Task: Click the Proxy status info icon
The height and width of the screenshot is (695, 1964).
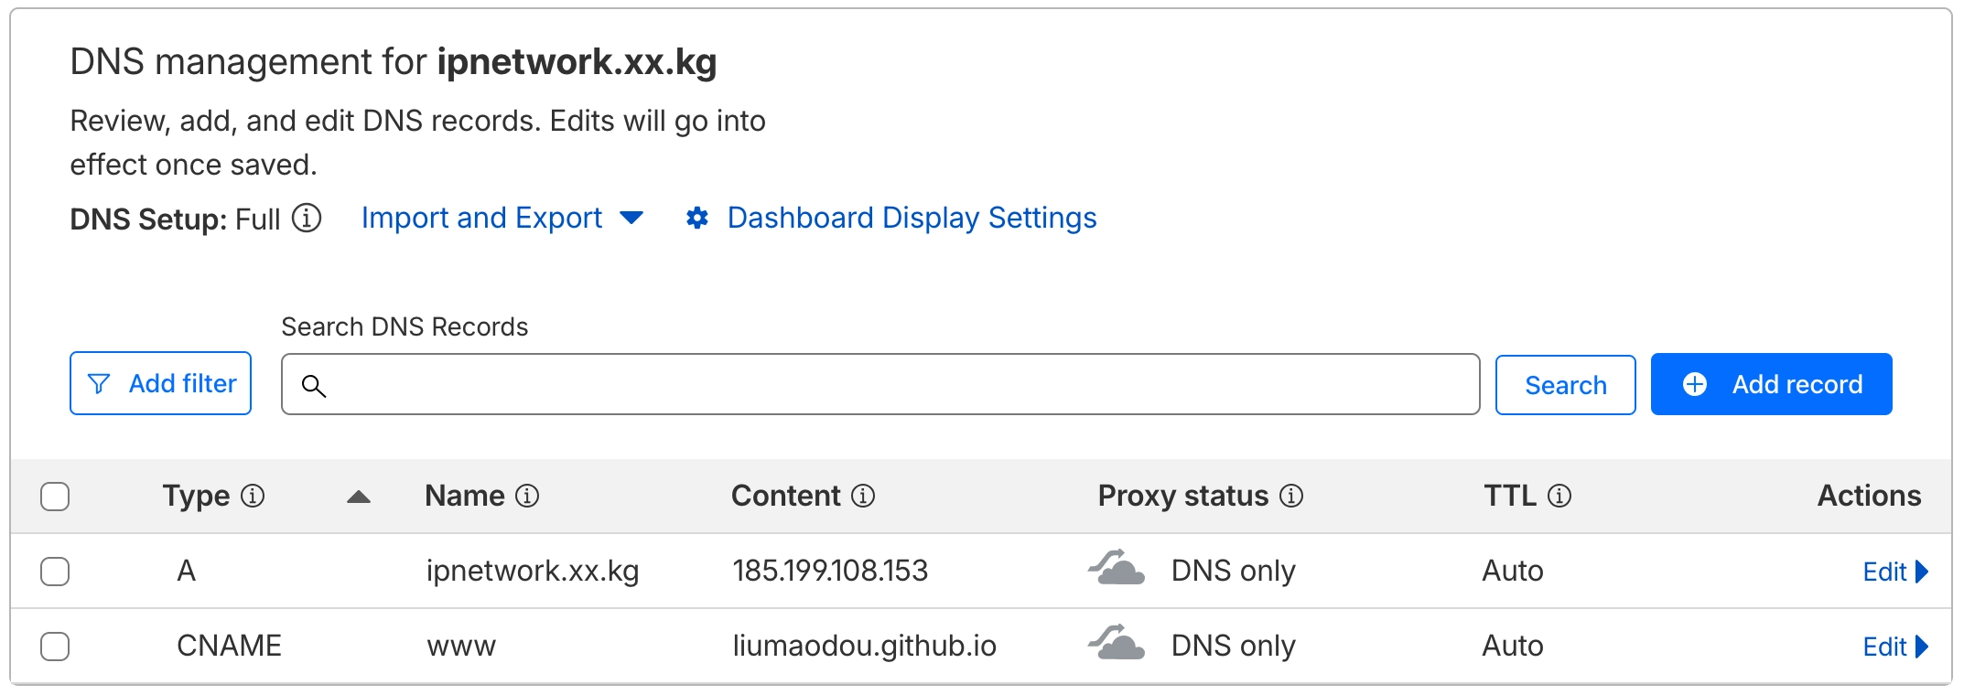Action: point(1291,496)
